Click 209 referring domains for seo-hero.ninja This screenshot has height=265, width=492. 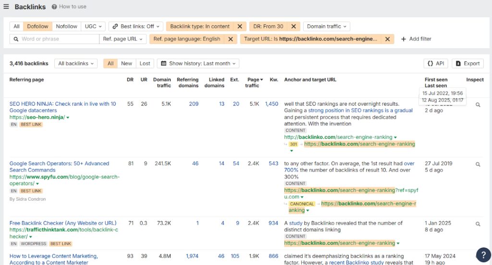(x=194, y=104)
